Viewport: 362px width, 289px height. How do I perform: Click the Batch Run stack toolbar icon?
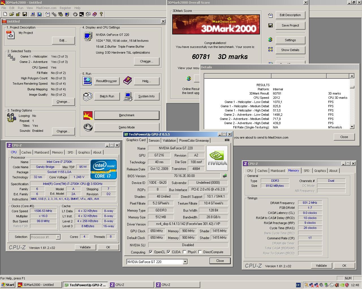point(88,14)
